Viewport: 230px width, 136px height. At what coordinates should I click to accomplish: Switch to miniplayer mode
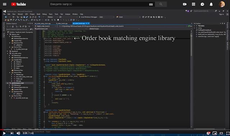click(215, 133)
